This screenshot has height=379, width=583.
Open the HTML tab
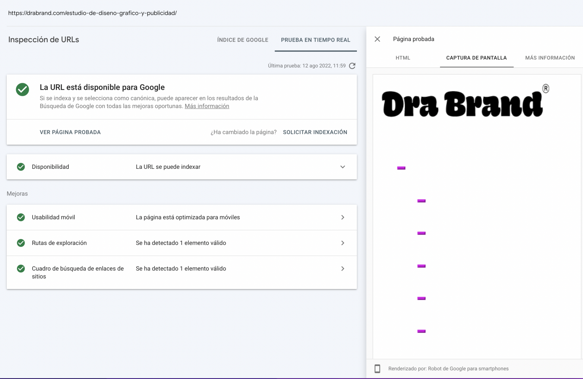coord(403,58)
